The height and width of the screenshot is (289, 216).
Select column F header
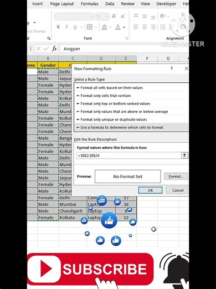click(x=147, y=58)
